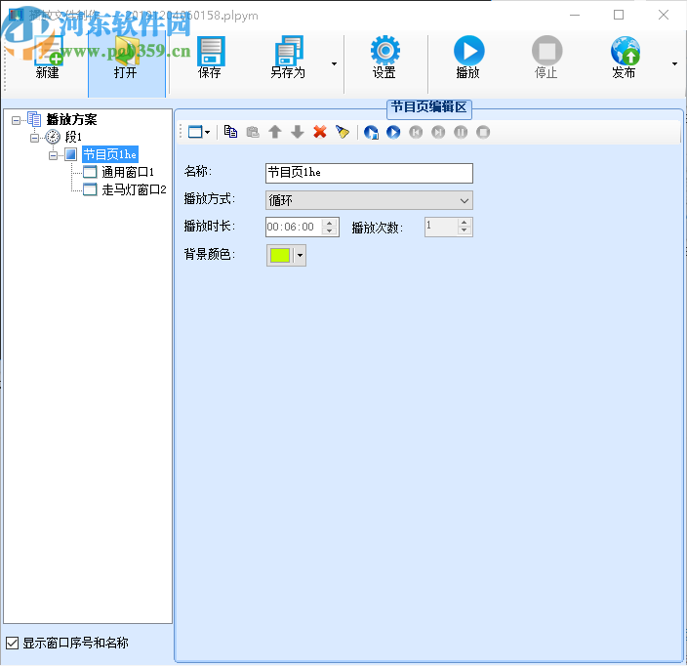Click the previous page grey icon
The height and width of the screenshot is (666, 687).
point(416,132)
